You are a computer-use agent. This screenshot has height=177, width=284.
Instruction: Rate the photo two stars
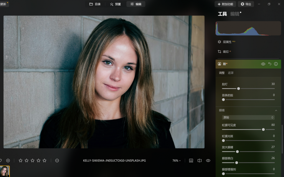(x=26, y=160)
